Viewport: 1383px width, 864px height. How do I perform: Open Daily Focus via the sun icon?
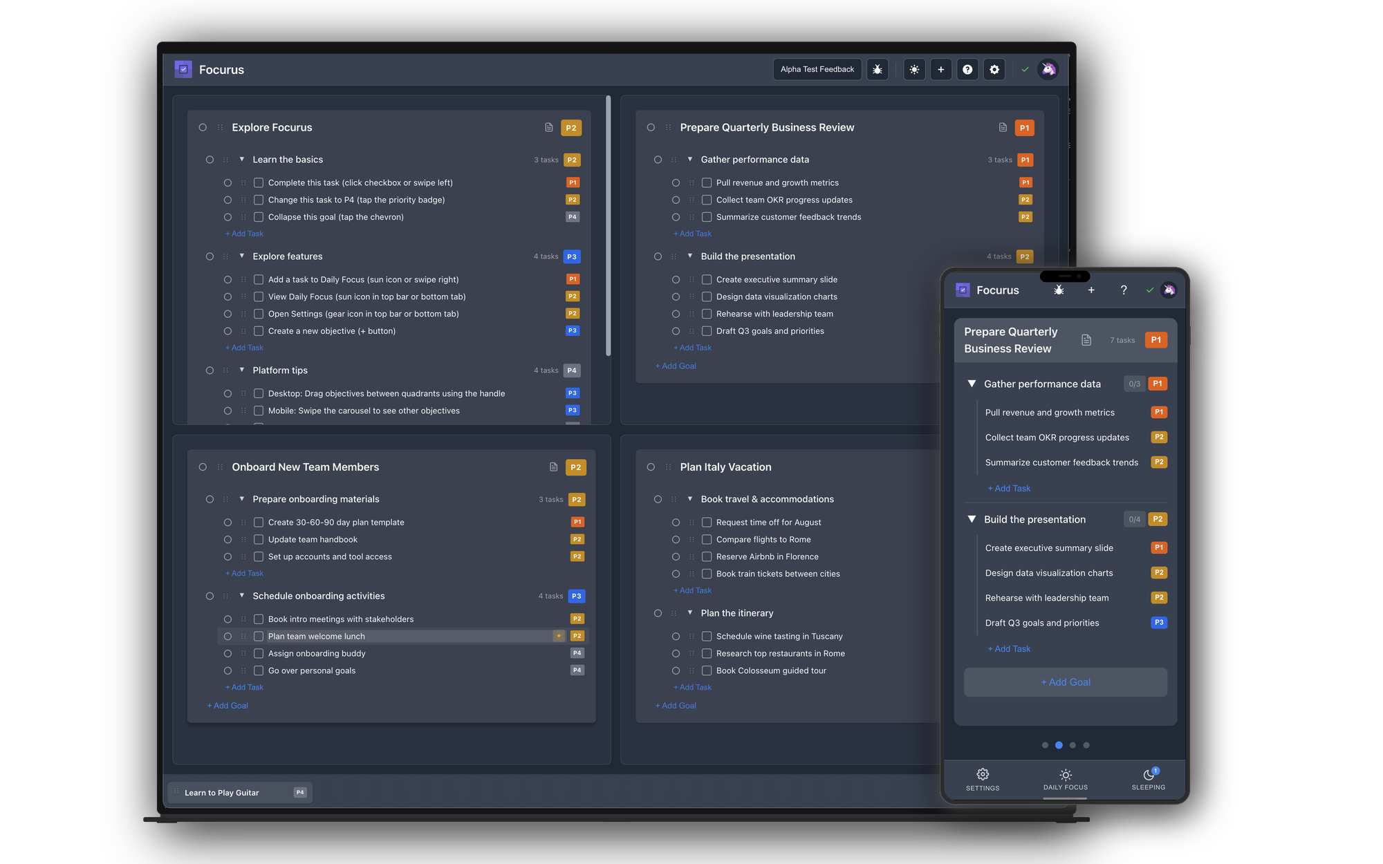[x=914, y=69]
